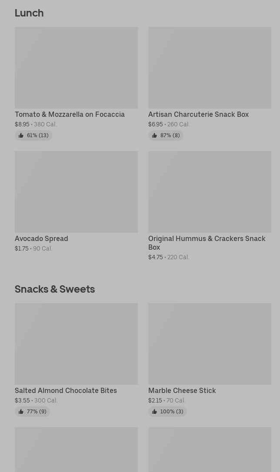Viewport: 280px width, 472px height.
Task: Click thumbs-up icon beside 100% rating
Action: coord(154,412)
